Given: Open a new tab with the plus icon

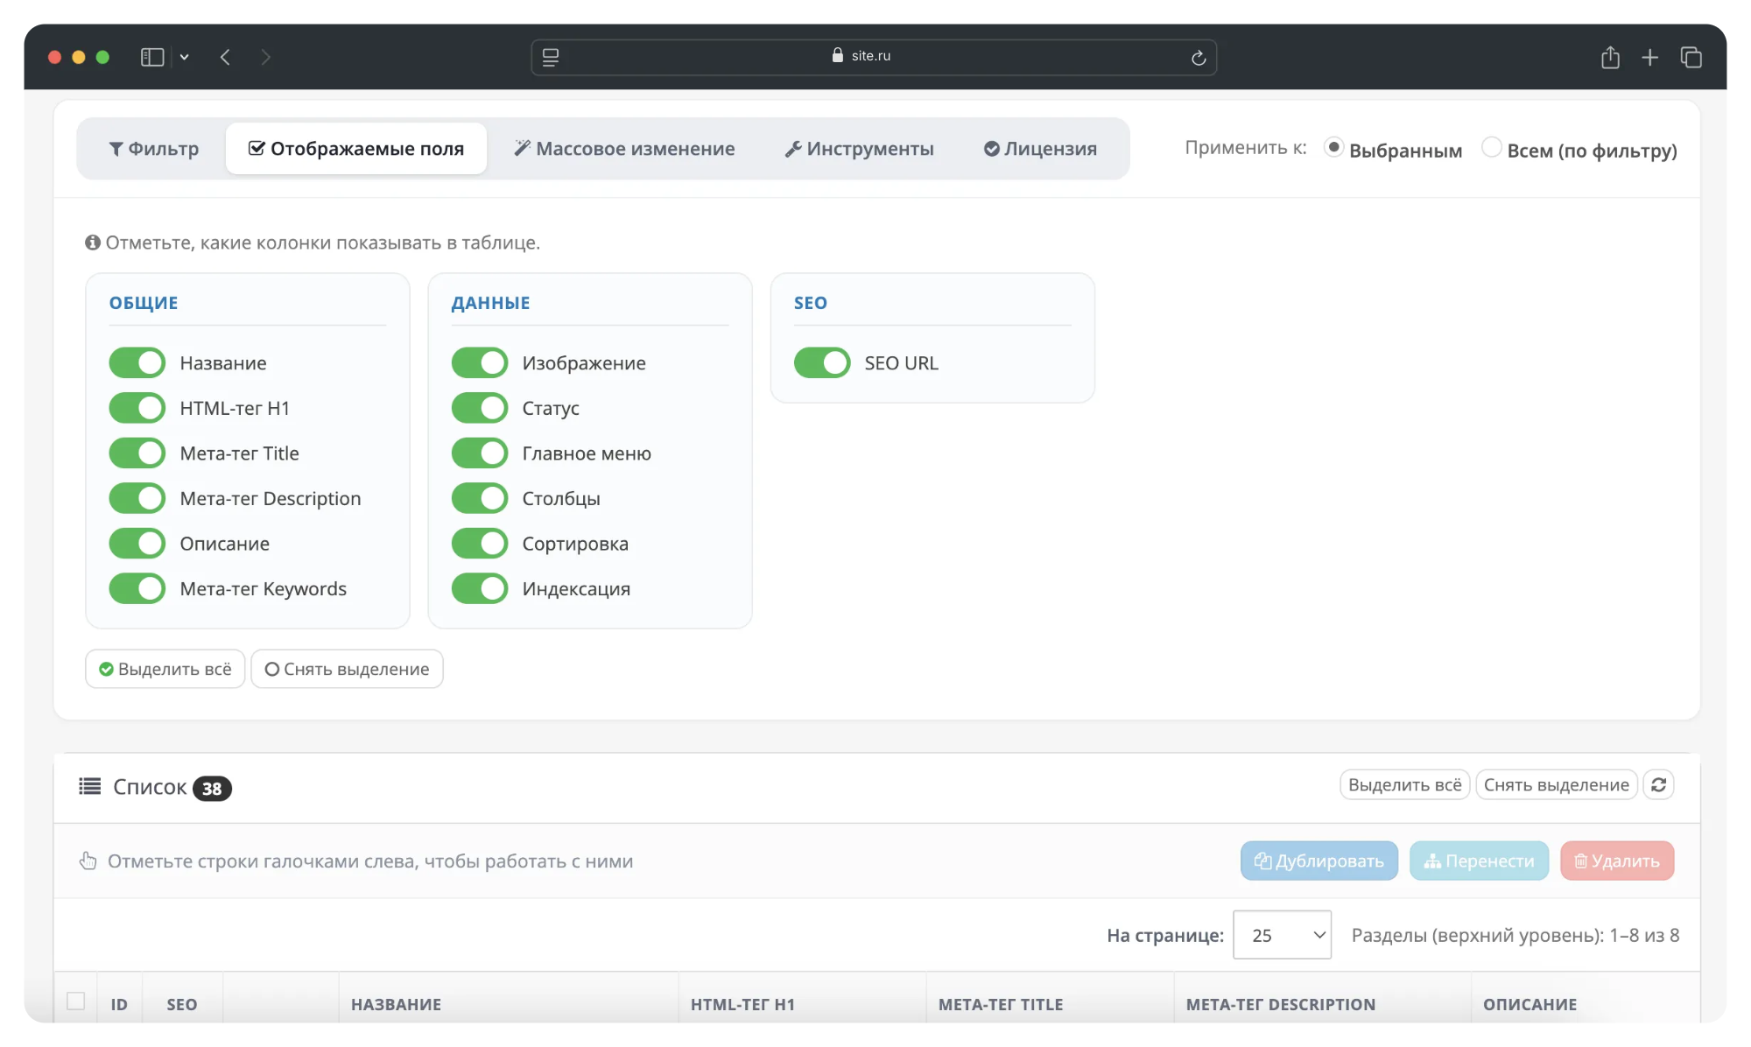Looking at the screenshot, I should pyautogui.click(x=1650, y=57).
